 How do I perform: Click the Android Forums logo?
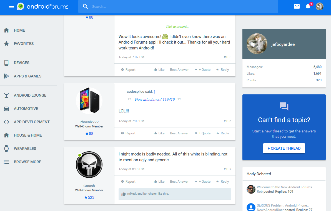(43, 6)
